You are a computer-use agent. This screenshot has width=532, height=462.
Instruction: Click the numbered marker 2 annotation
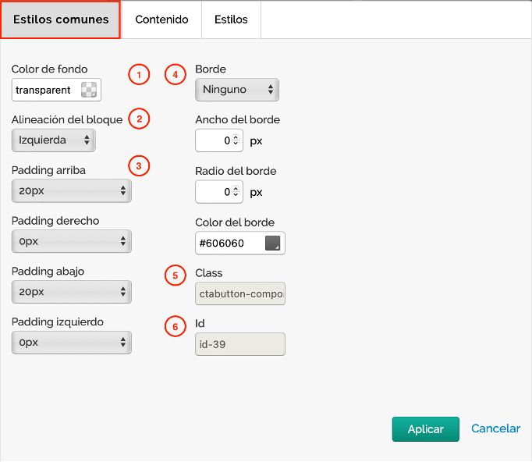pyautogui.click(x=139, y=119)
